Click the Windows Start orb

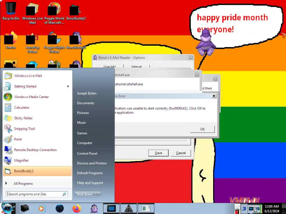click(x=7, y=208)
